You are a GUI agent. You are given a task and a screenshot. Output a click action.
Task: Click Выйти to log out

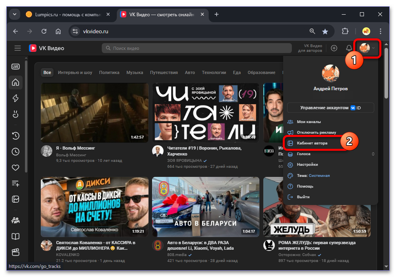(x=330, y=197)
